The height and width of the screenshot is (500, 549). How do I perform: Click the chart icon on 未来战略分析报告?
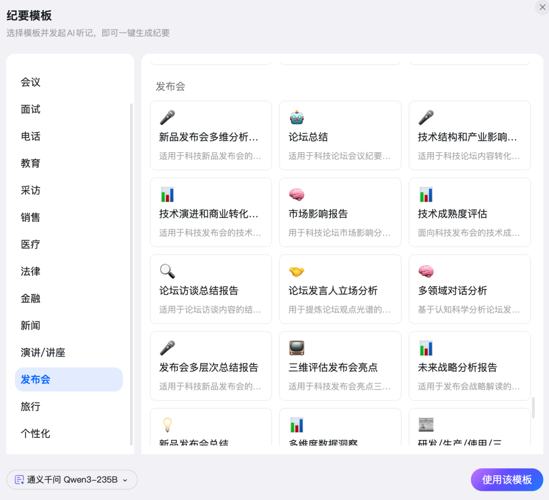pyautogui.click(x=425, y=348)
